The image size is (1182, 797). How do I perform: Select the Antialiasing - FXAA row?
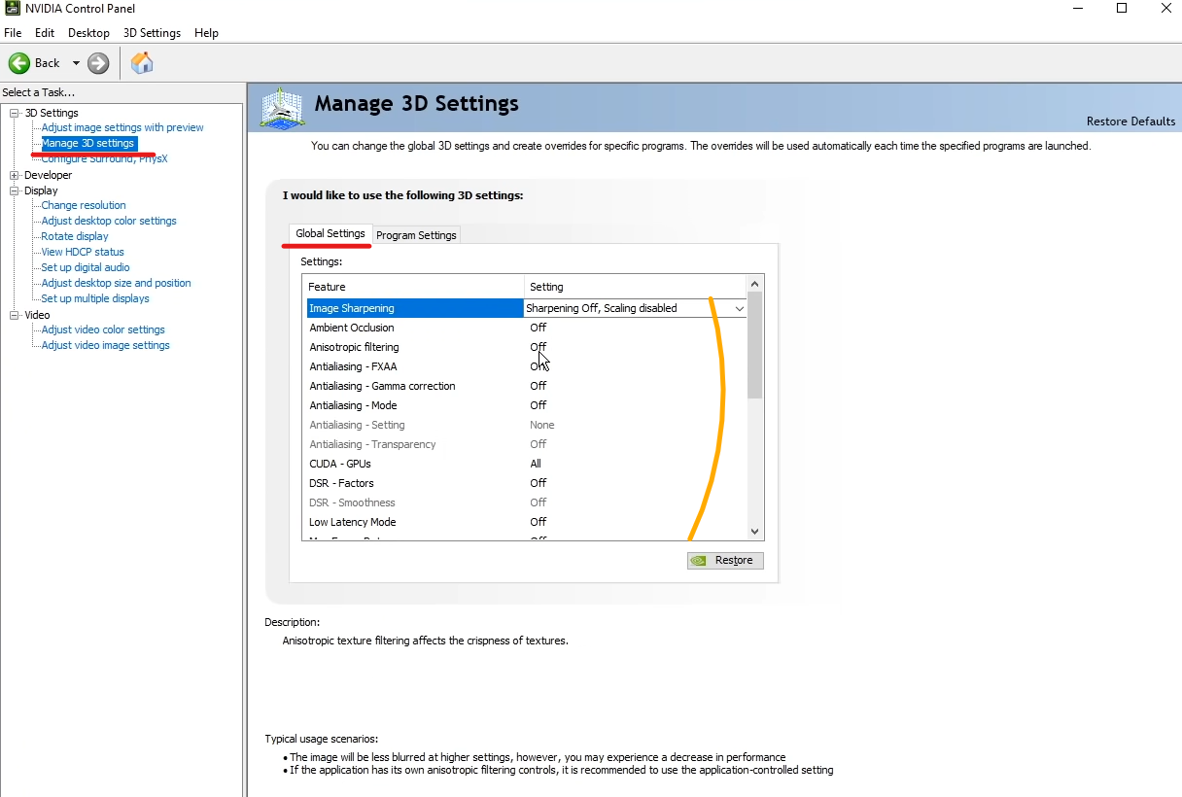(x=525, y=366)
